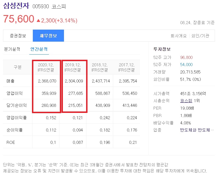Viewport: 216px width, 177px height.
Task: Click net income value 215,051
Action: [x=75, y=105]
